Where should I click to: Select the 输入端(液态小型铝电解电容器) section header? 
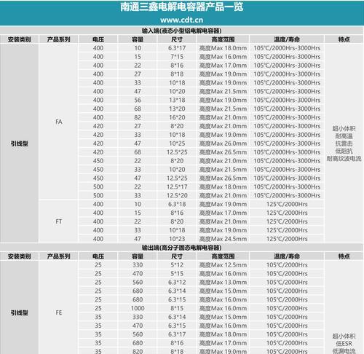coord(182,31)
